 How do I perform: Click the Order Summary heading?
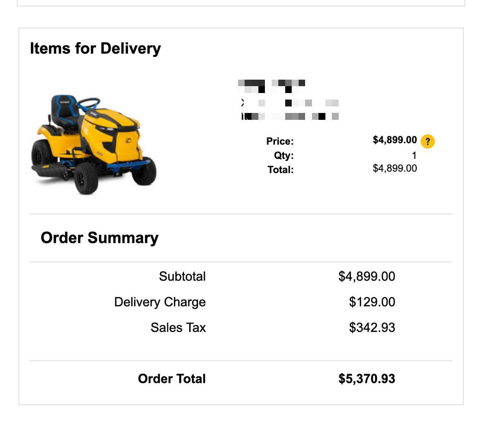coord(100,238)
